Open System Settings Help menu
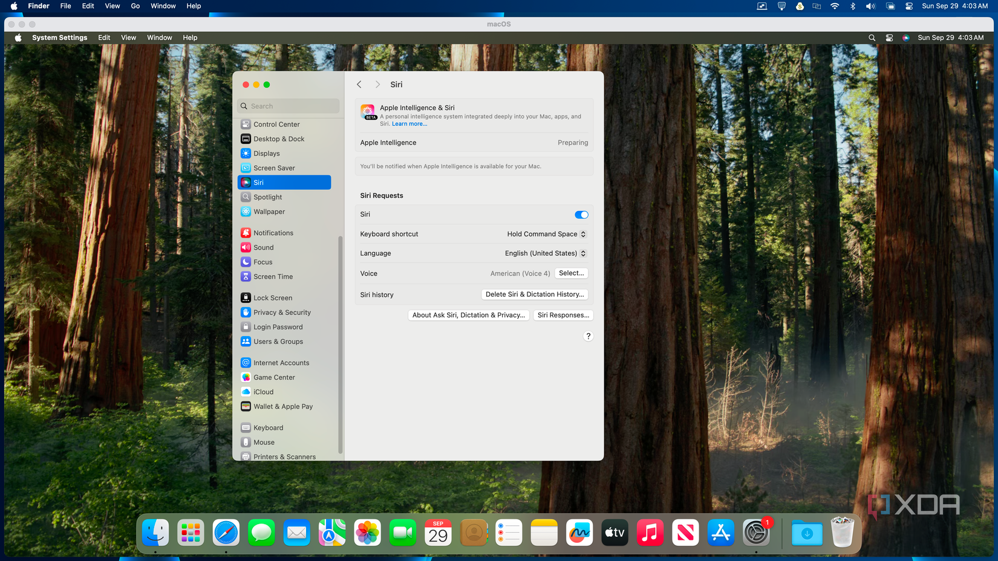This screenshot has width=998, height=561. click(190, 37)
